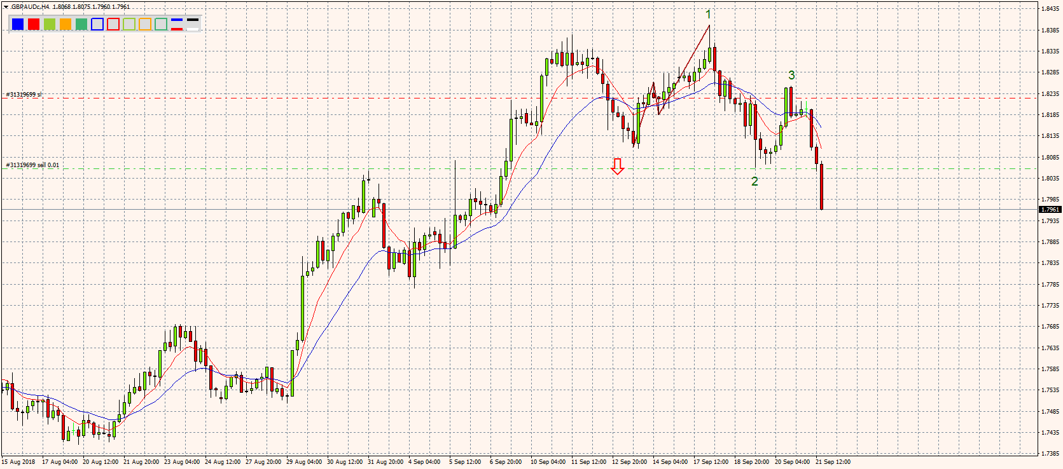Open the GBPAUDc,H4 chart dropdown triangle

coord(6,7)
